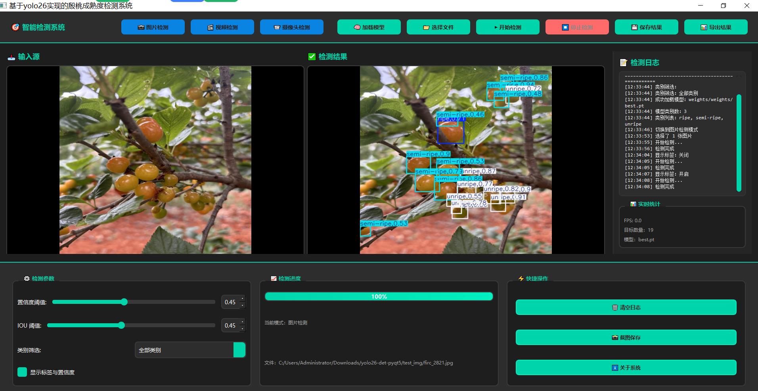This screenshot has height=391, width=758.
Task: Start detection with 开始检测 button
Action: [x=507, y=27]
